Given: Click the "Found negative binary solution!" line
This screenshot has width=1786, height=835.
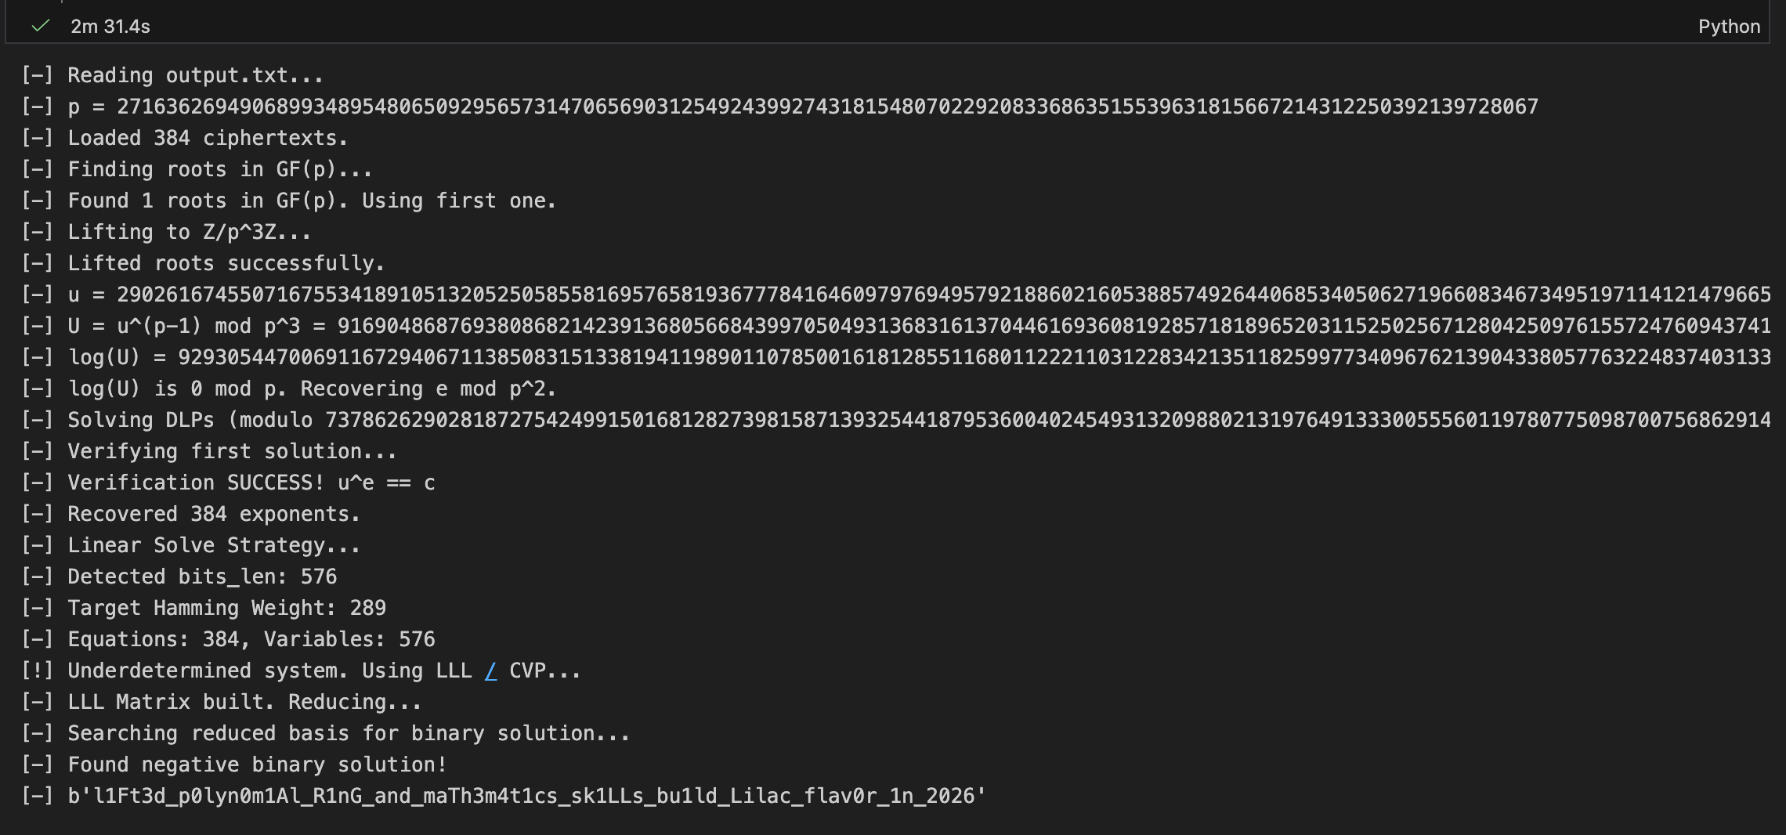Looking at the screenshot, I should click(257, 765).
